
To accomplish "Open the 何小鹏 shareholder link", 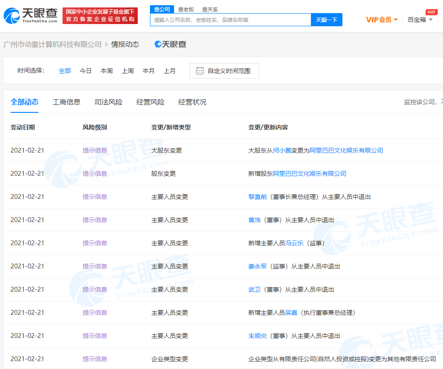I will (282, 150).
